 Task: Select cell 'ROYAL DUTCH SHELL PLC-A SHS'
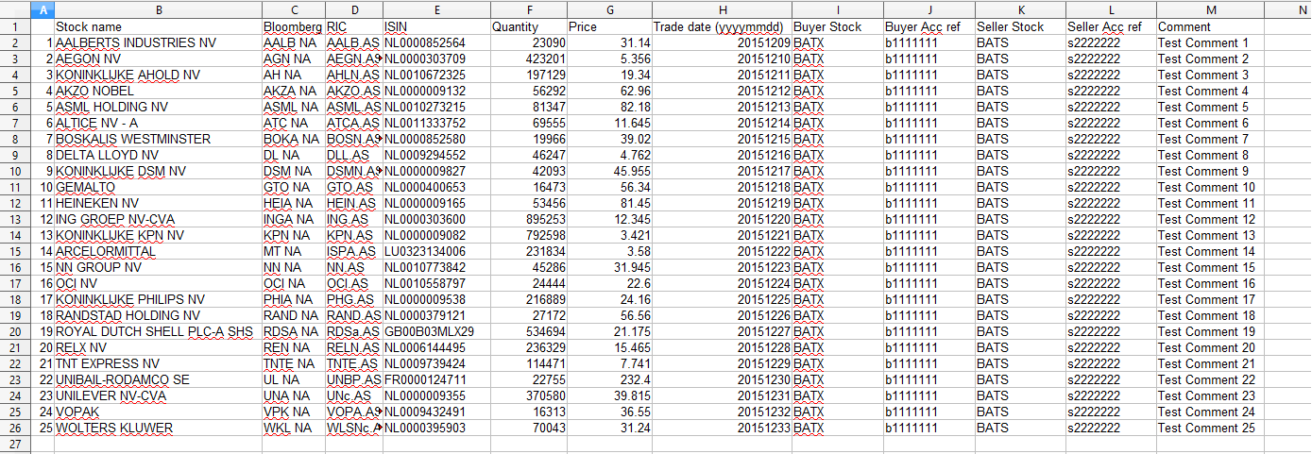[x=158, y=331]
